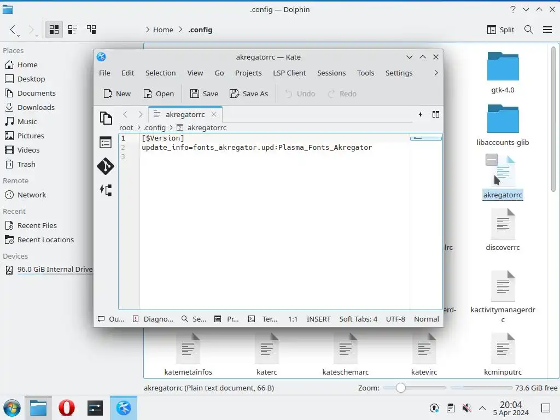
Task: Select Downloads in Places sidebar
Action: point(36,107)
